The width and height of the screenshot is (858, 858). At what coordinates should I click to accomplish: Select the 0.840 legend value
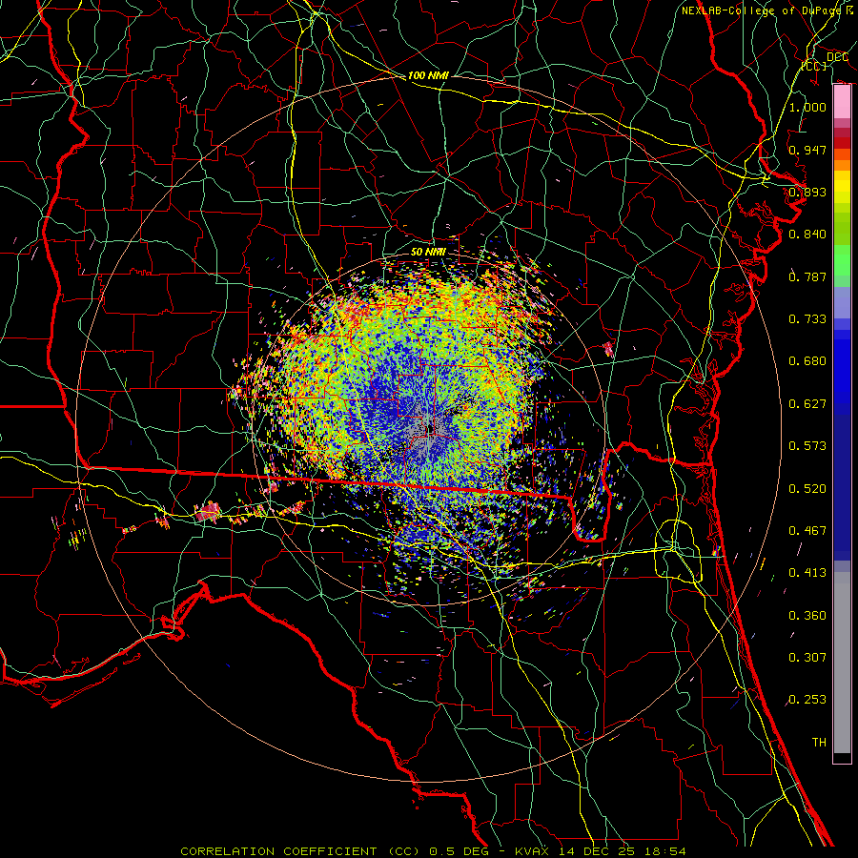[x=807, y=235]
